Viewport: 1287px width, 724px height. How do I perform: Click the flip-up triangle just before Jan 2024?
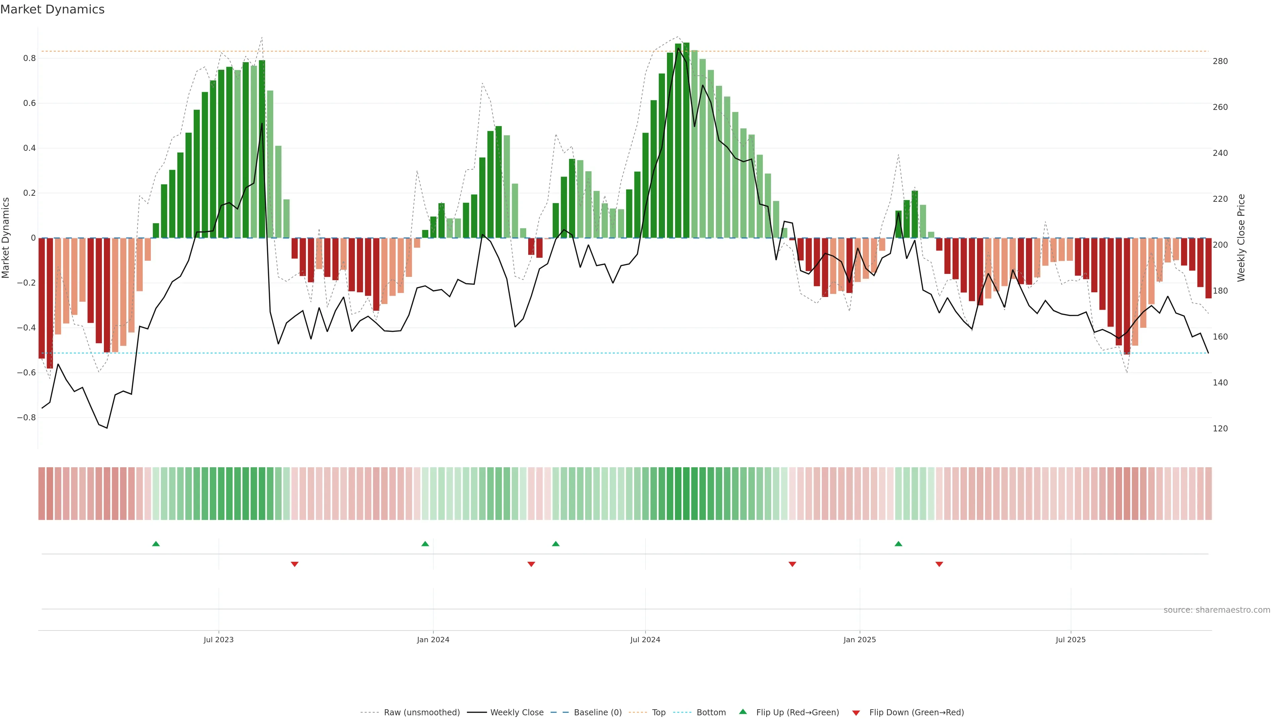[x=425, y=544]
